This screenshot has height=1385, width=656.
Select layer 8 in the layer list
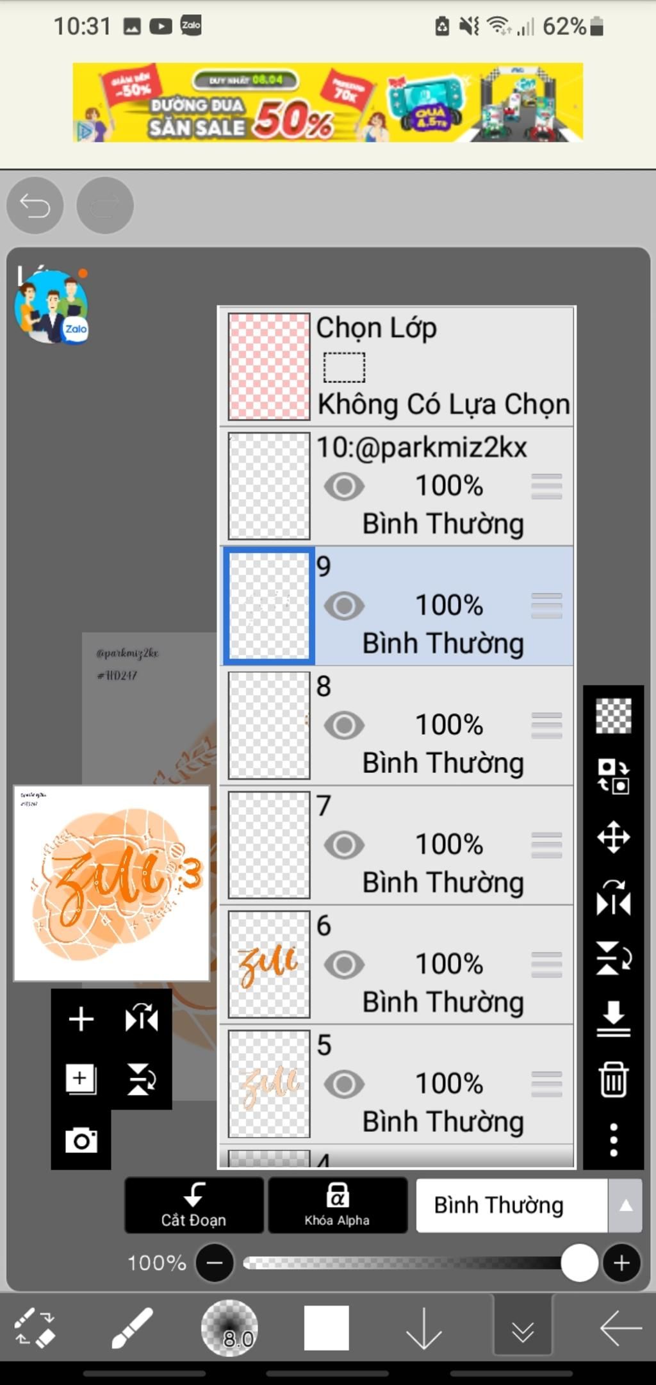point(397,725)
